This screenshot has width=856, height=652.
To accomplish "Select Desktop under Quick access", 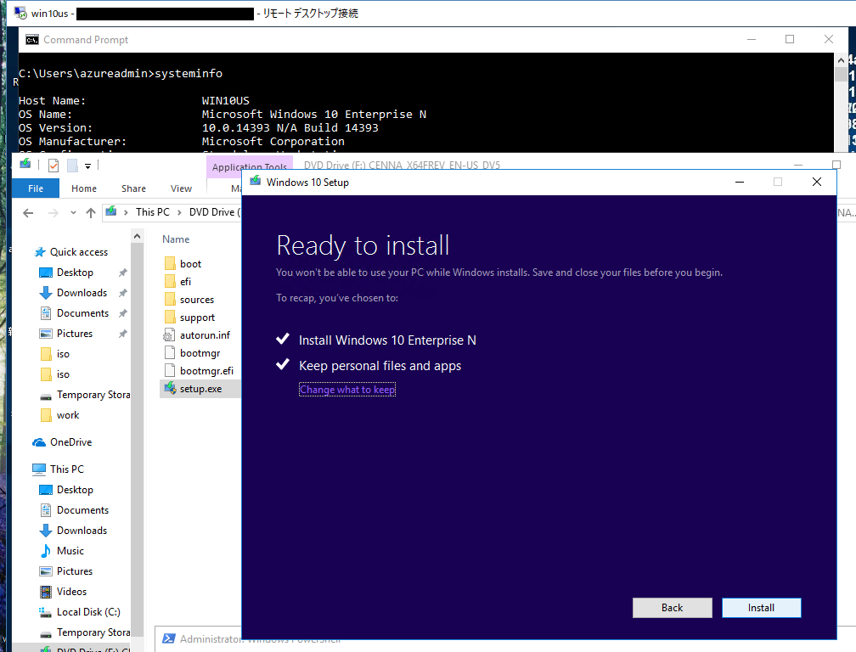I will click(75, 273).
